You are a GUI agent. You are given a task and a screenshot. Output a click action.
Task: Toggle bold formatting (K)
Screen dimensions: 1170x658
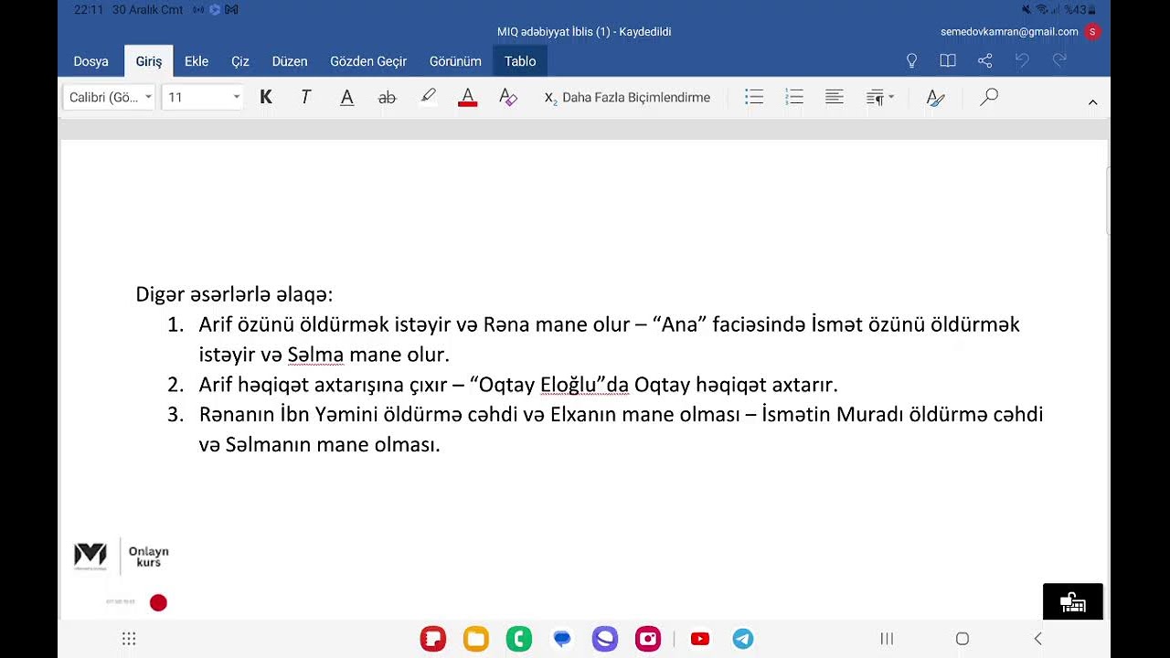point(266,97)
